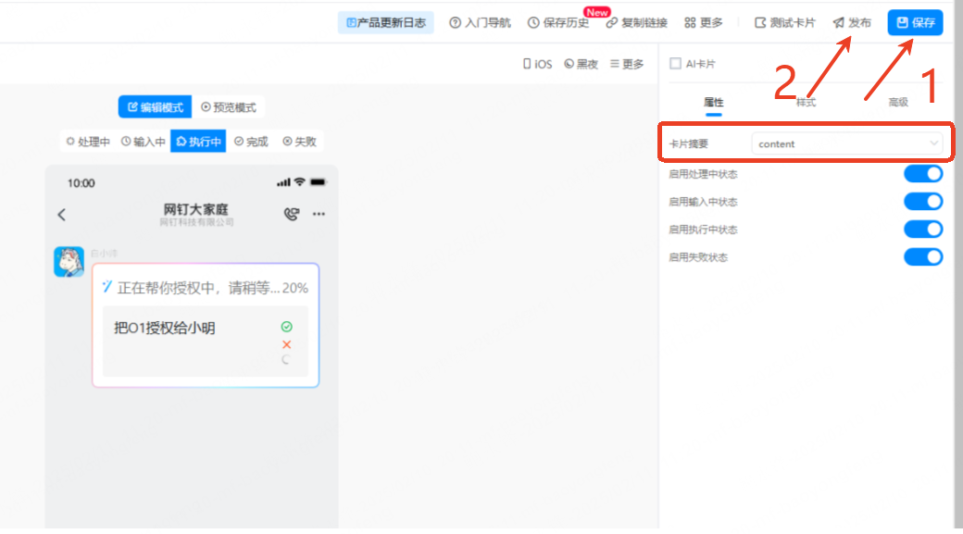This screenshot has height=534, width=963.
Task: Switch preview device to iOS
Action: click(x=537, y=64)
